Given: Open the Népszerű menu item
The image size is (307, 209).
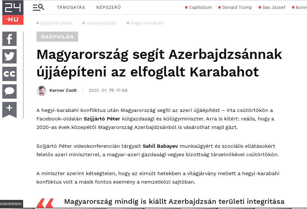Looking at the screenshot, I should [x=109, y=7].
